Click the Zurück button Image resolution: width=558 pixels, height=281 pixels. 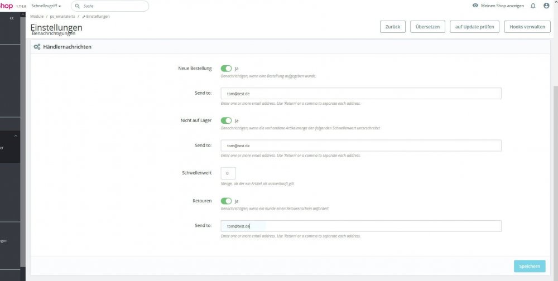tap(392, 27)
